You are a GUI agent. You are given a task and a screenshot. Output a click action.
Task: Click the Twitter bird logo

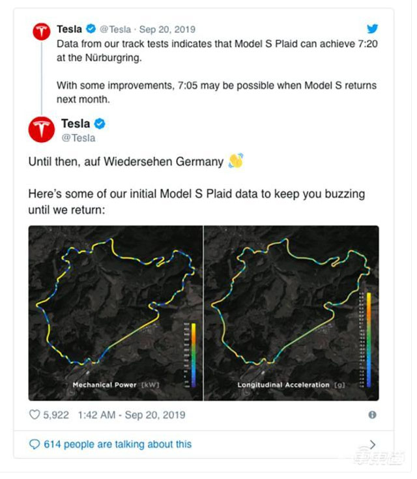[x=372, y=29]
